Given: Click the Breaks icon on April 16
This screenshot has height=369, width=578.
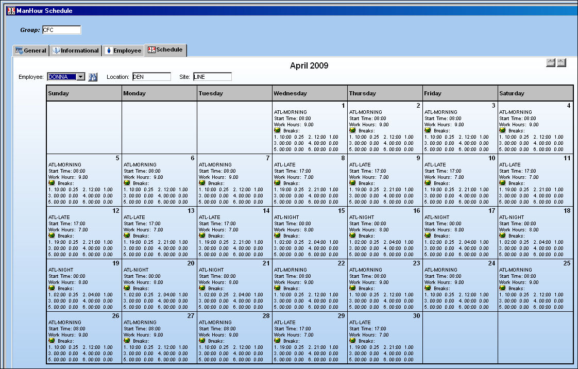Looking at the screenshot, I should (352, 236).
